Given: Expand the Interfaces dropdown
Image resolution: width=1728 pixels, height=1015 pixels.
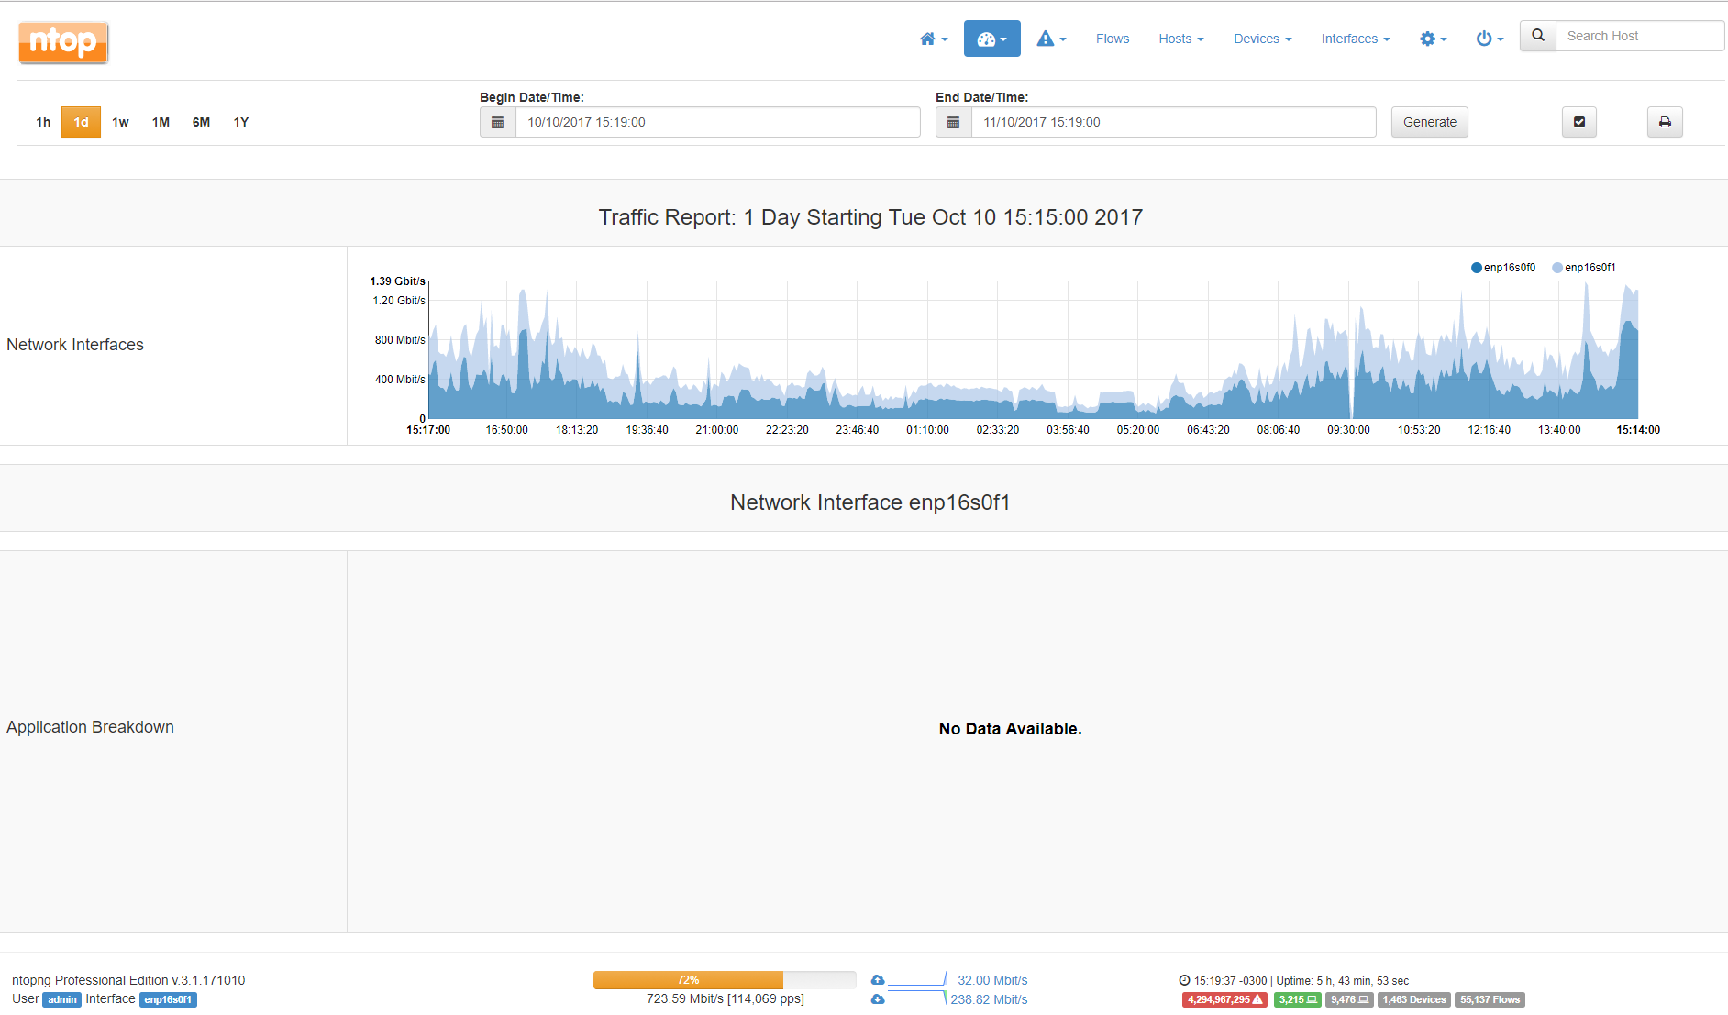Looking at the screenshot, I should [x=1355, y=39].
